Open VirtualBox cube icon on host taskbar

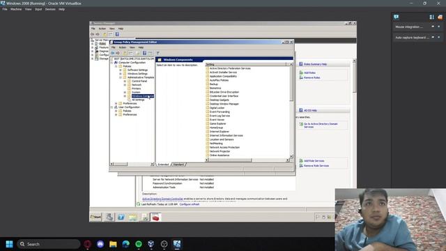point(151,244)
